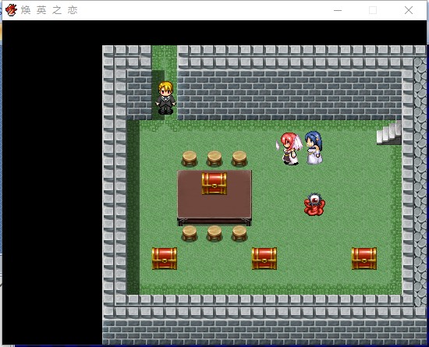Open the bottom-right treasure chest

[x=364, y=258]
